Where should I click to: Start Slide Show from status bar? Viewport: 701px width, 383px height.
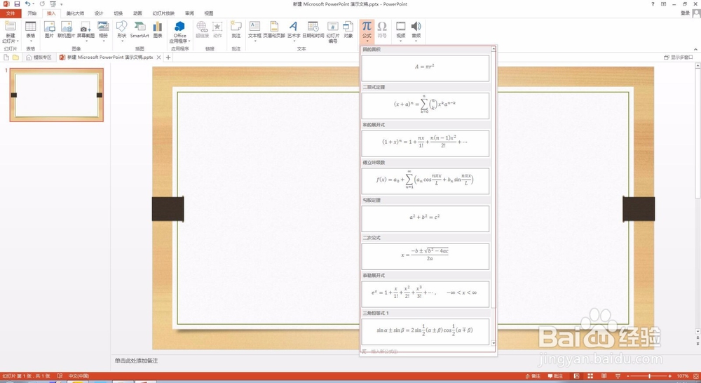(x=618, y=376)
